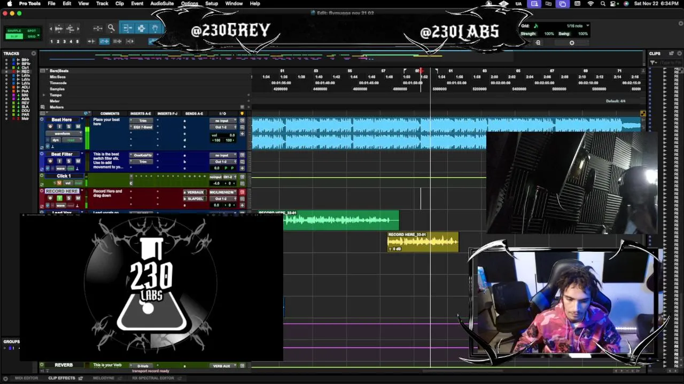Viewport: 684px width, 384px height.
Task: Mute the Beat Here track
Action: tap(78, 126)
